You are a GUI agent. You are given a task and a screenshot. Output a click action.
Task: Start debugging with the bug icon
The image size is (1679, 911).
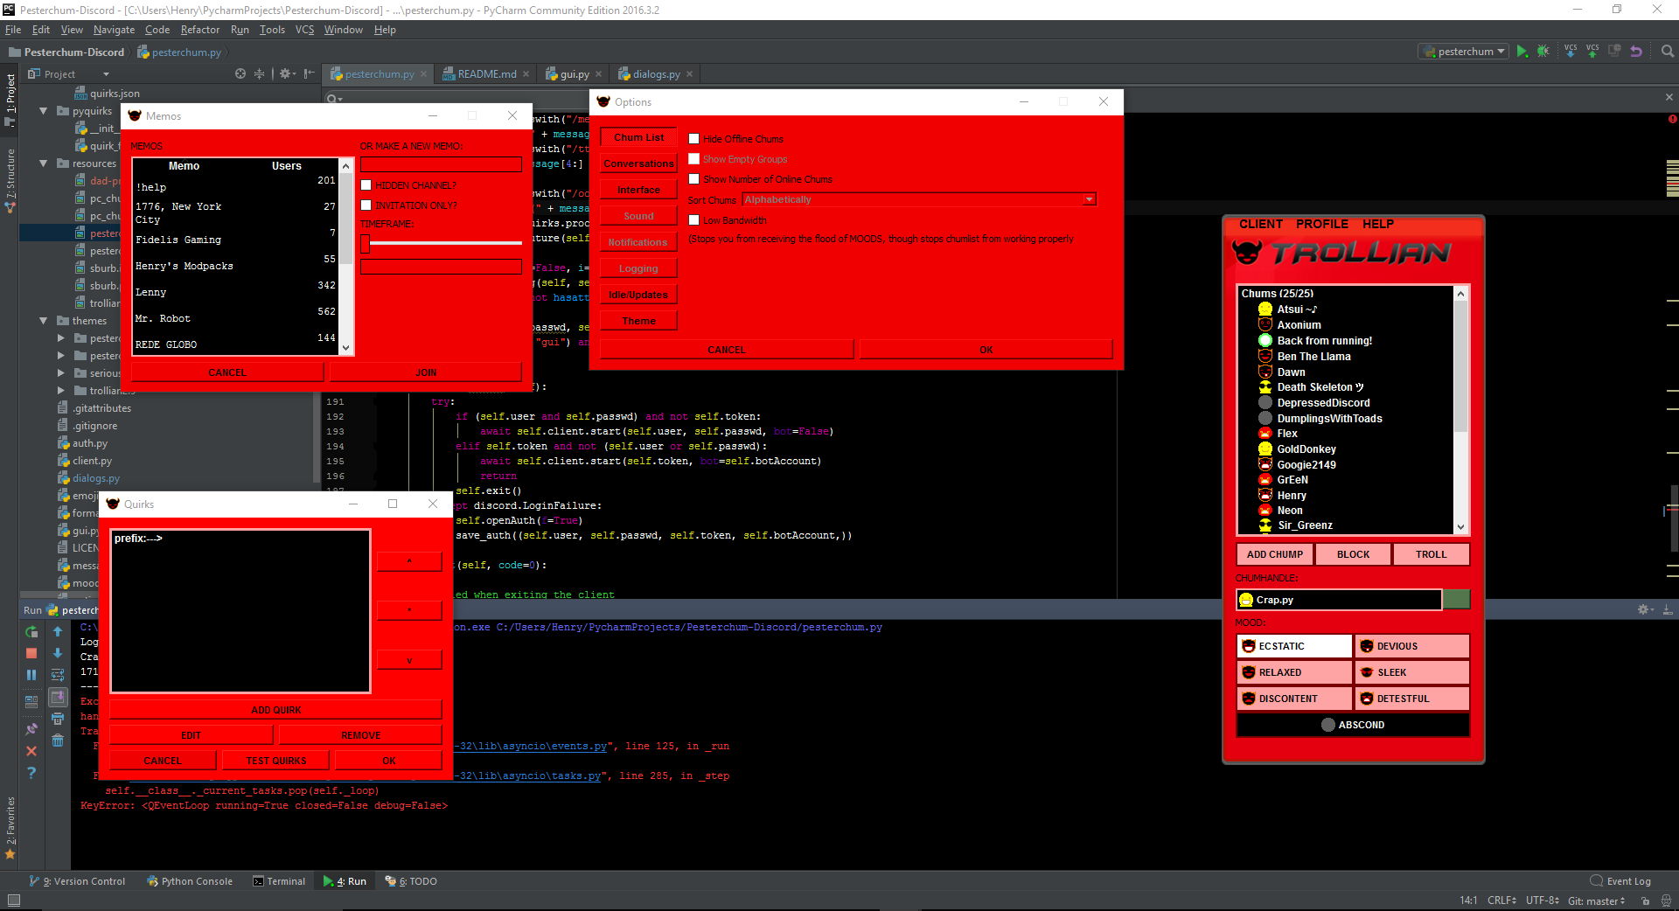1543,52
